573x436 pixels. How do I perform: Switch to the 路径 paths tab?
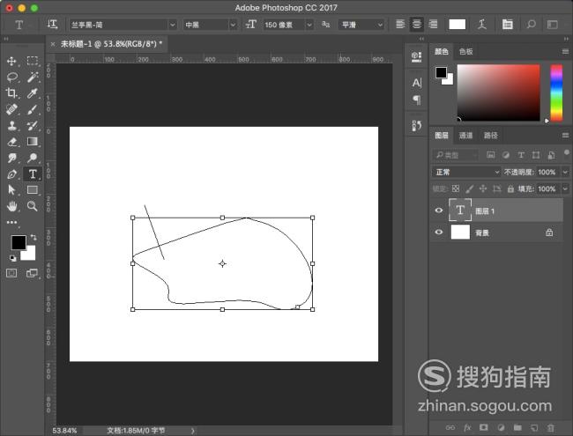491,136
